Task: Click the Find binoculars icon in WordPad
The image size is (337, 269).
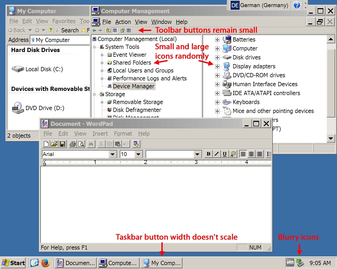Action: point(91,144)
